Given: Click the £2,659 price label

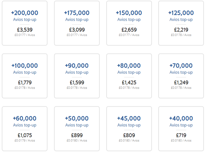Looking at the screenshot, I should click(129, 30).
